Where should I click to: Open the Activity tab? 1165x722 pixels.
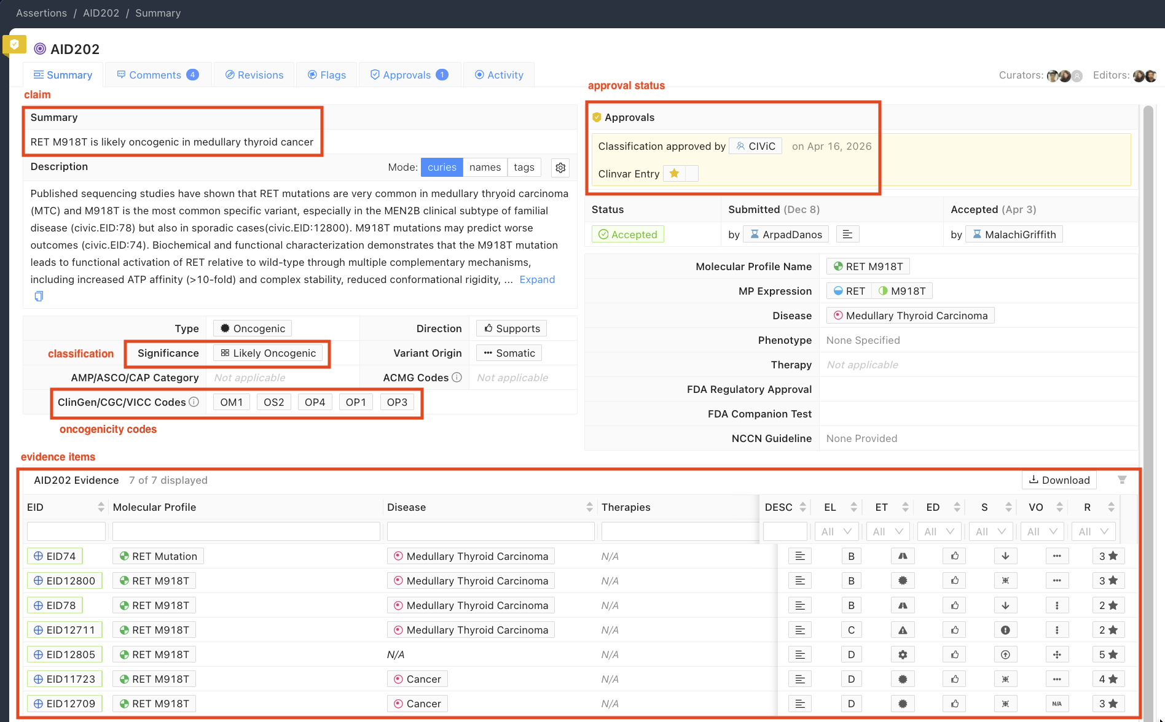coord(499,75)
